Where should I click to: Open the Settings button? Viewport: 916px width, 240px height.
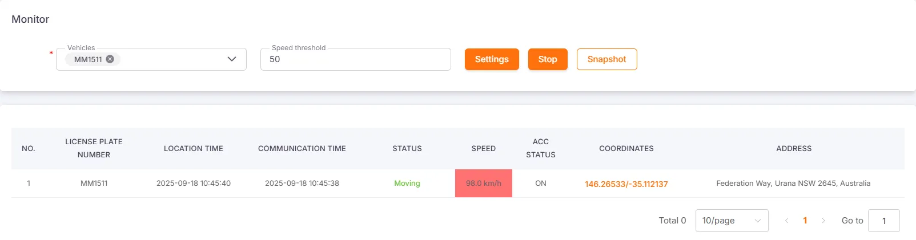pos(492,59)
